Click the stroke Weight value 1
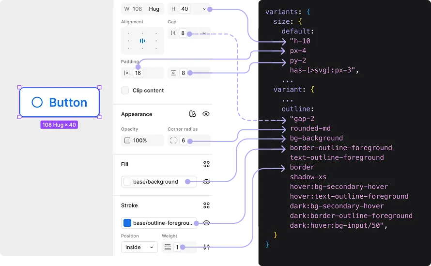Screen dimensions: 431x266 click(x=177, y=247)
